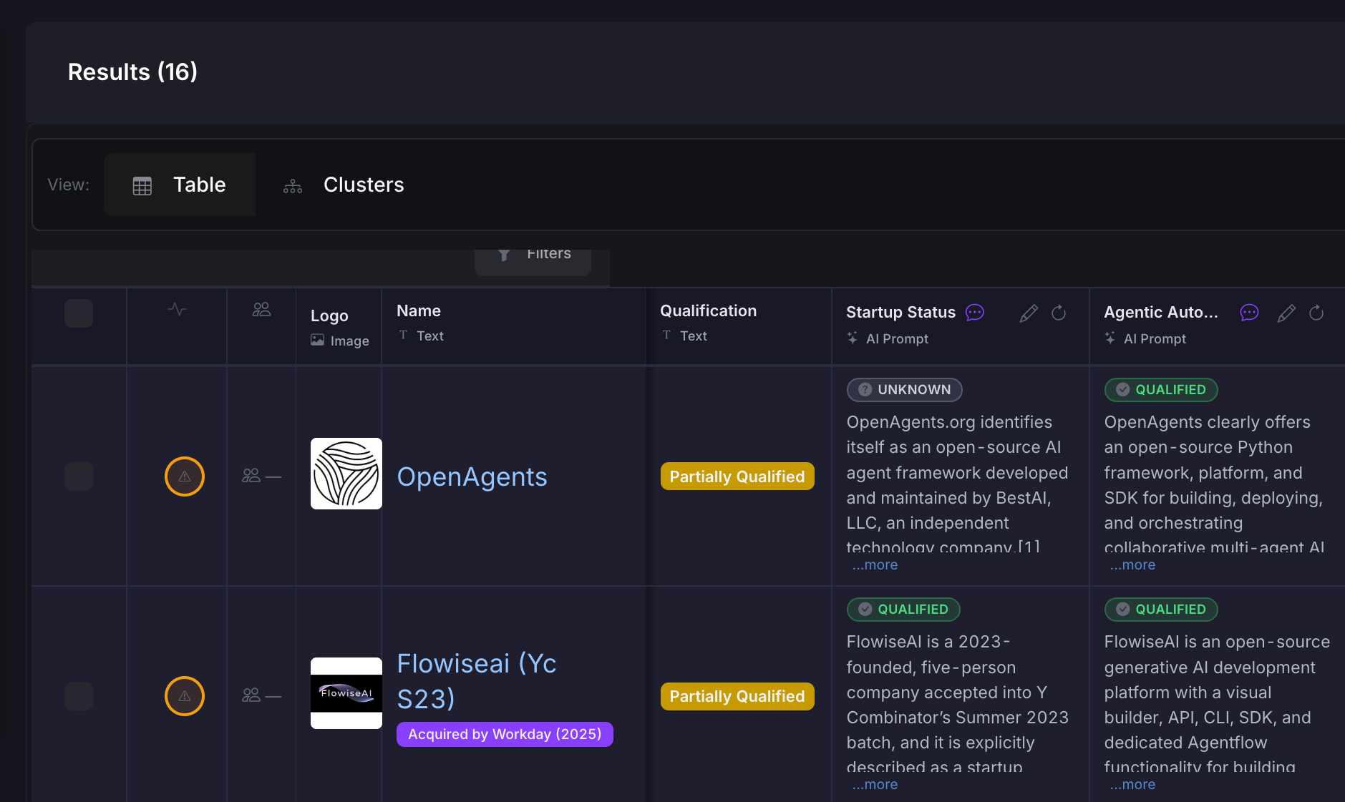Click the QUALIFIED Agentic badge for Flowiseai

point(1161,610)
